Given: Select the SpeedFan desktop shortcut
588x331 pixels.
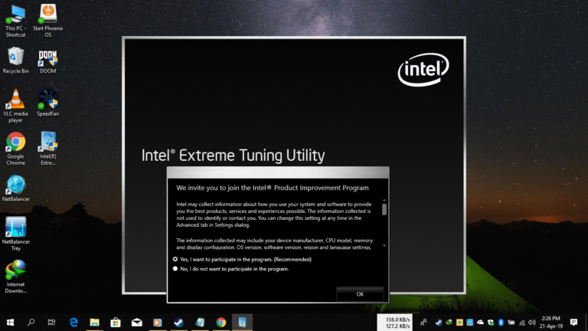Looking at the screenshot, I should coord(48,103).
